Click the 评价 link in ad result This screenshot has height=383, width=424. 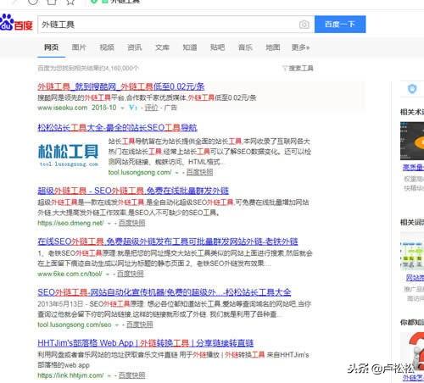click(151, 108)
